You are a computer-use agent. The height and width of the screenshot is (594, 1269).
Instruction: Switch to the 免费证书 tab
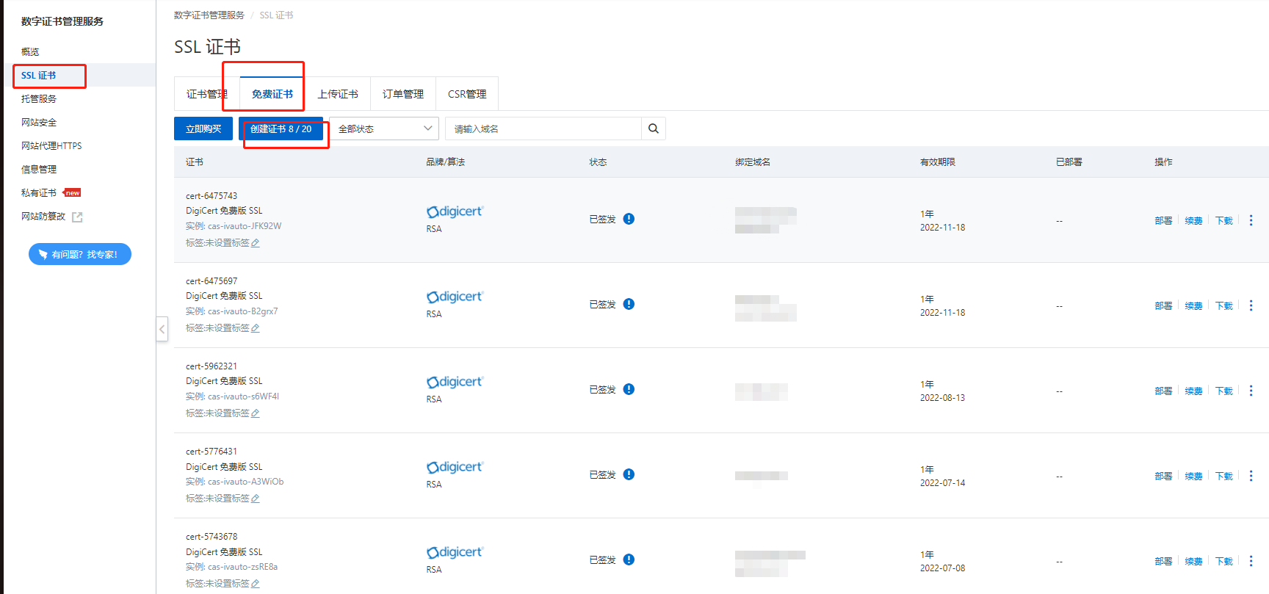click(x=272, y=94)
